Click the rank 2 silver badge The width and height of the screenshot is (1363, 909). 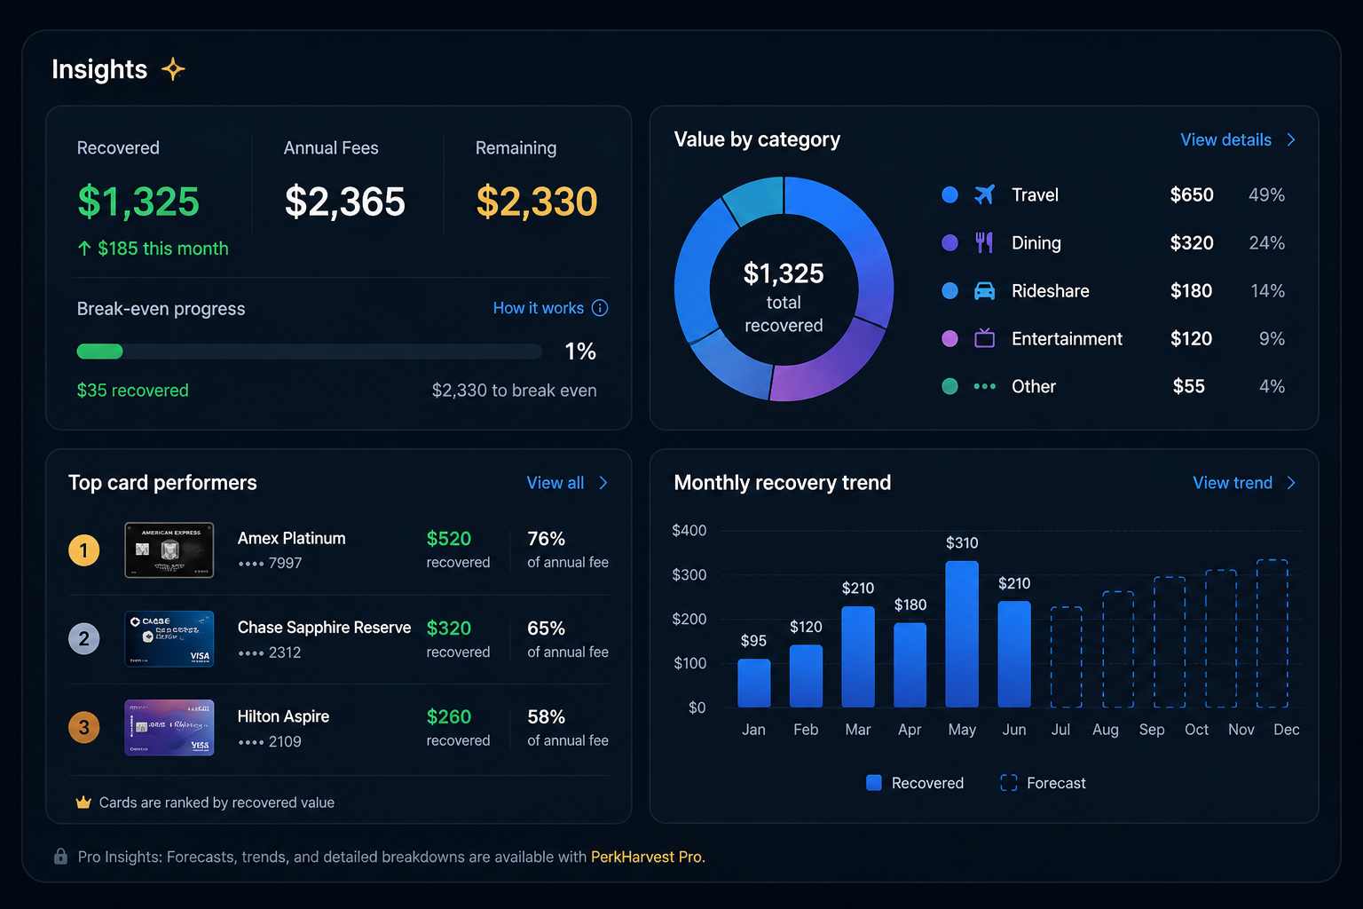pos(84,638)
